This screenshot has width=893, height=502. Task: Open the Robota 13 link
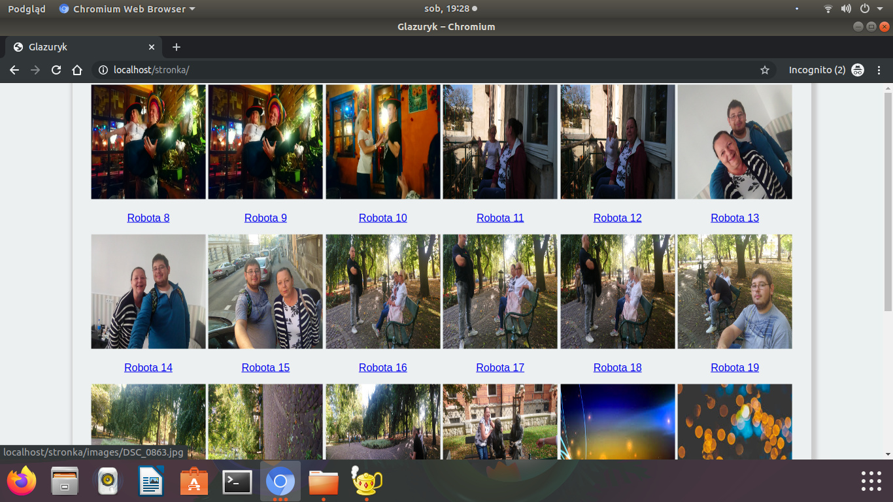pos(734,218)
